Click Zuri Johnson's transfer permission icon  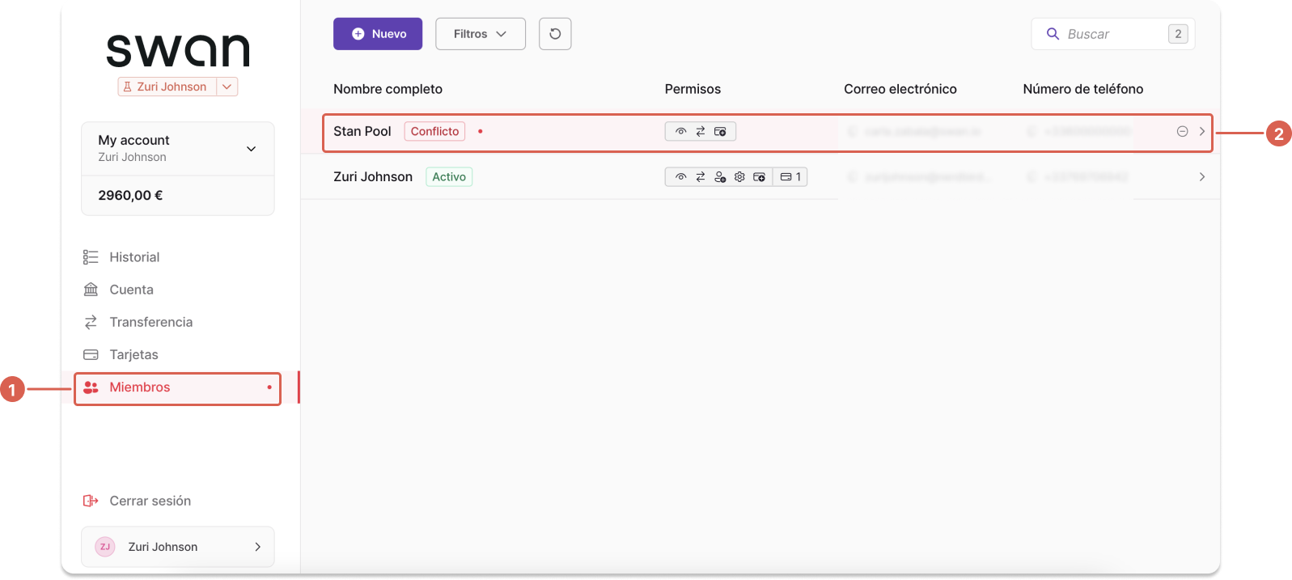701,176
